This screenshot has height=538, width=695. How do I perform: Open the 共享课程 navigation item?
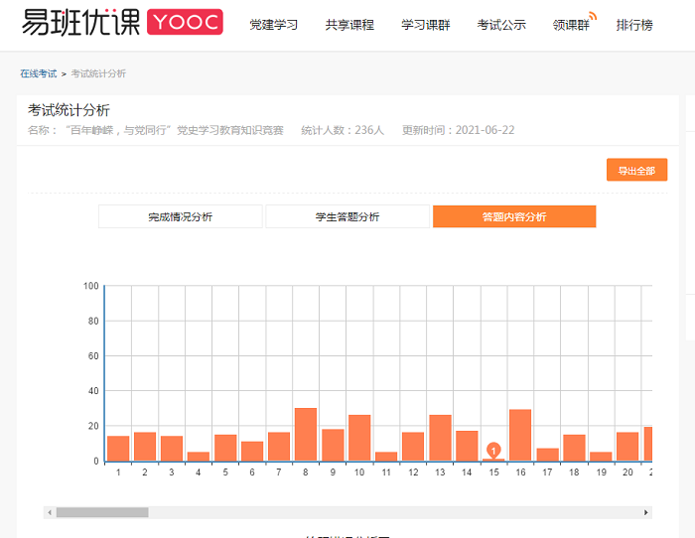click(349, 25)
